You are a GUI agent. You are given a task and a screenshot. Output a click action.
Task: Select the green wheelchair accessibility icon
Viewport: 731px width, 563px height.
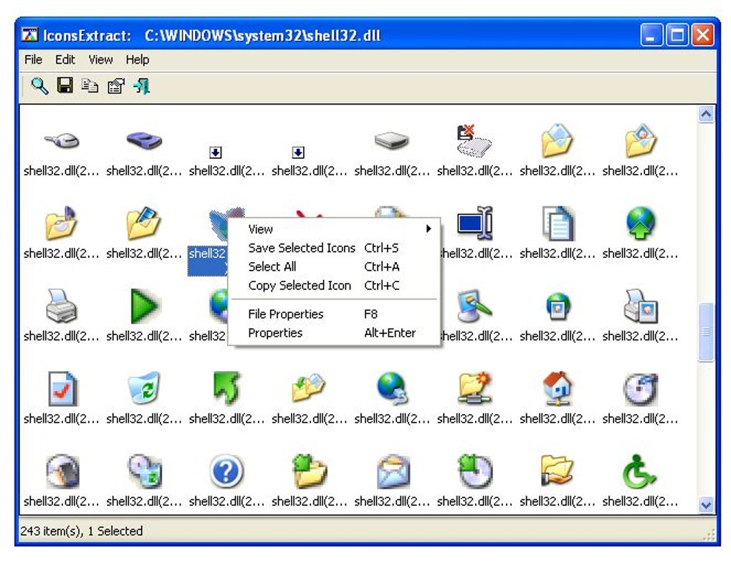(639, 471)
